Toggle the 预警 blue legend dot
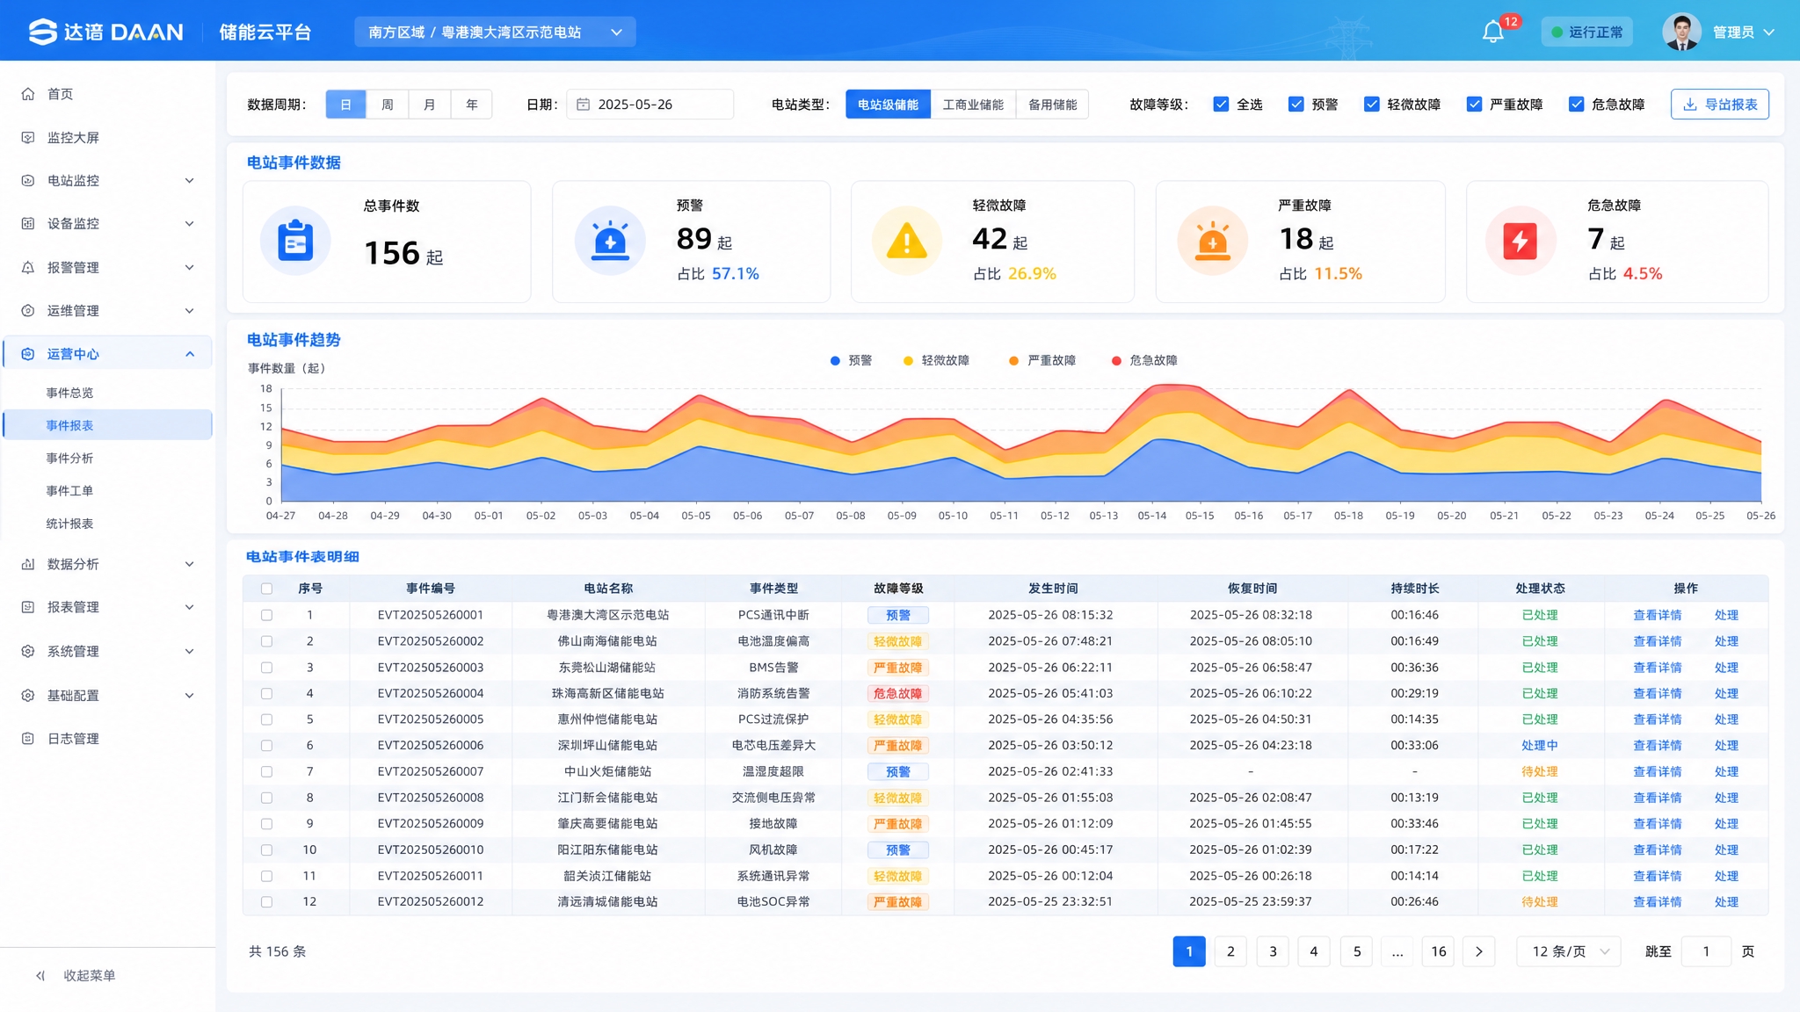The image size is (1800, 1012). [835, 361]
